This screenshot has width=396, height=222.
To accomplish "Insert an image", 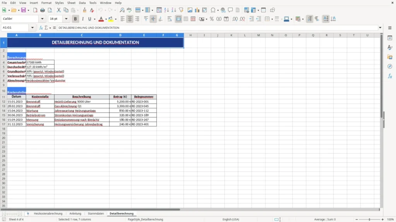I will 190,10.
